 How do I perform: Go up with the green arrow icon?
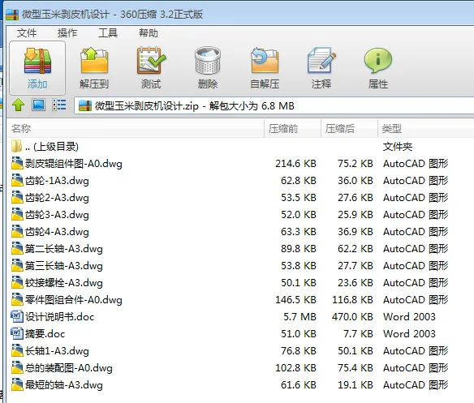click(x=18, y=105)
